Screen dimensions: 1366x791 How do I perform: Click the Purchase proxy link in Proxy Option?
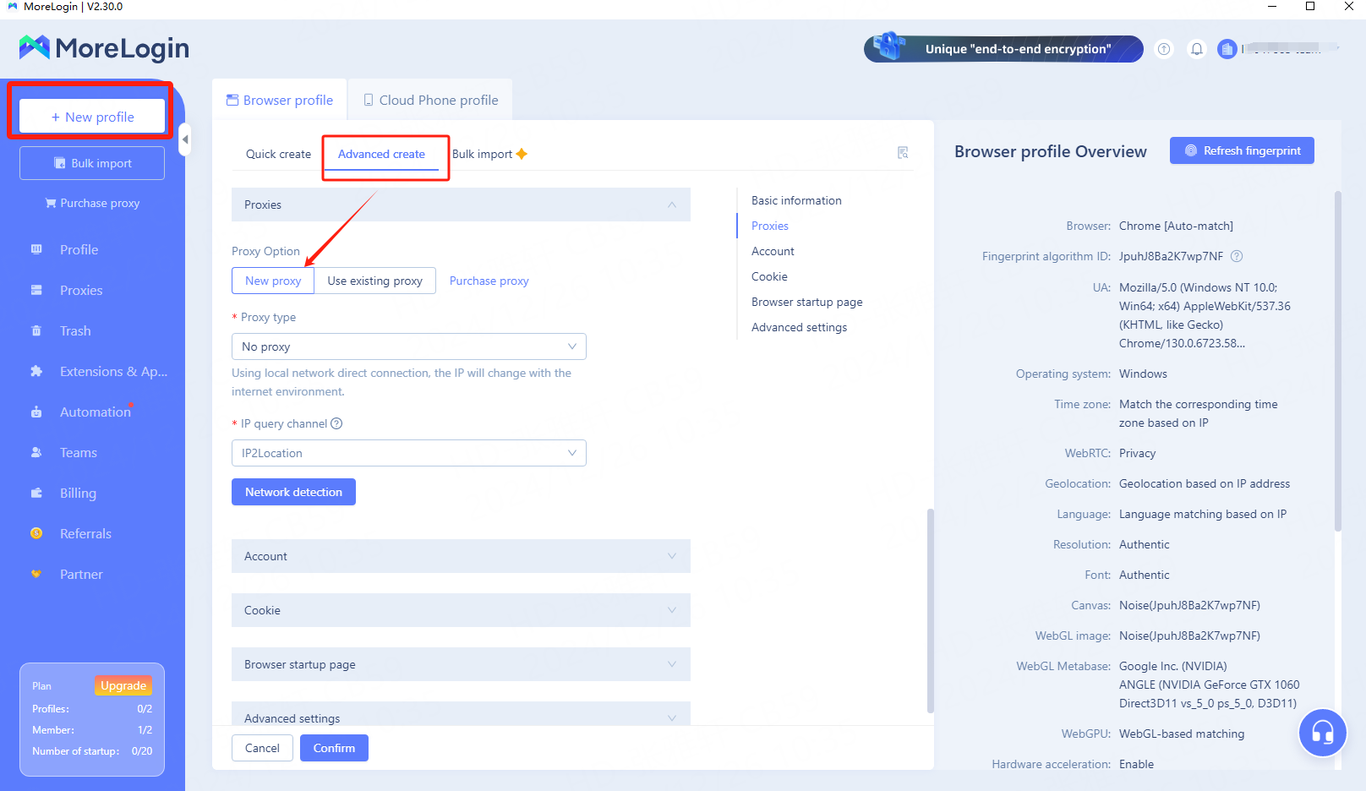[x=489, y=281]
